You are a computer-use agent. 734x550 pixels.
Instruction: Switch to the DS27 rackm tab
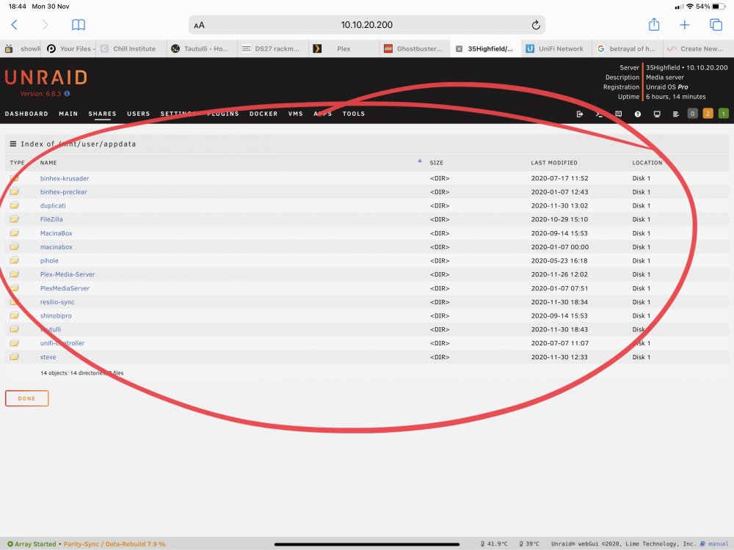point(273,48)
